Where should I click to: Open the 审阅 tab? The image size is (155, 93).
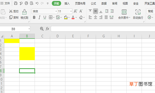114,3
